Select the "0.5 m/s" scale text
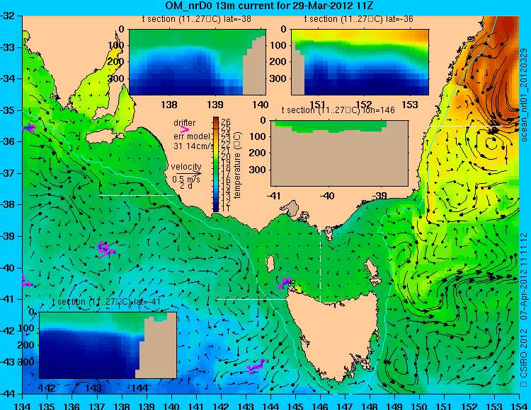The height and width of the screenshot is (410, 531). click(x=186, y=180)
